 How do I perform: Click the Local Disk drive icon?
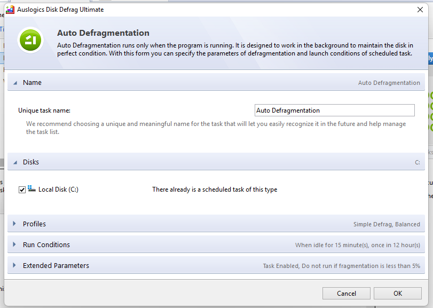click(x=32, y=189)
